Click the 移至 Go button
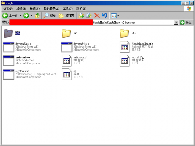 (x=186, y=22)
